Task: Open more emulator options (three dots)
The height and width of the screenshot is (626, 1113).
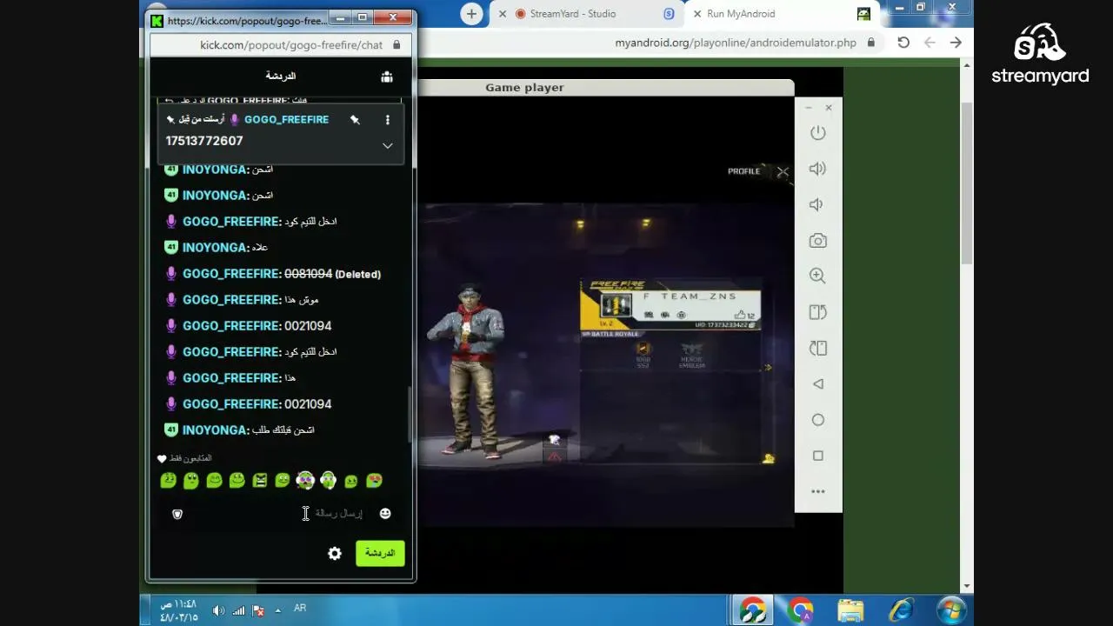Action: click(x=817, y=491)
